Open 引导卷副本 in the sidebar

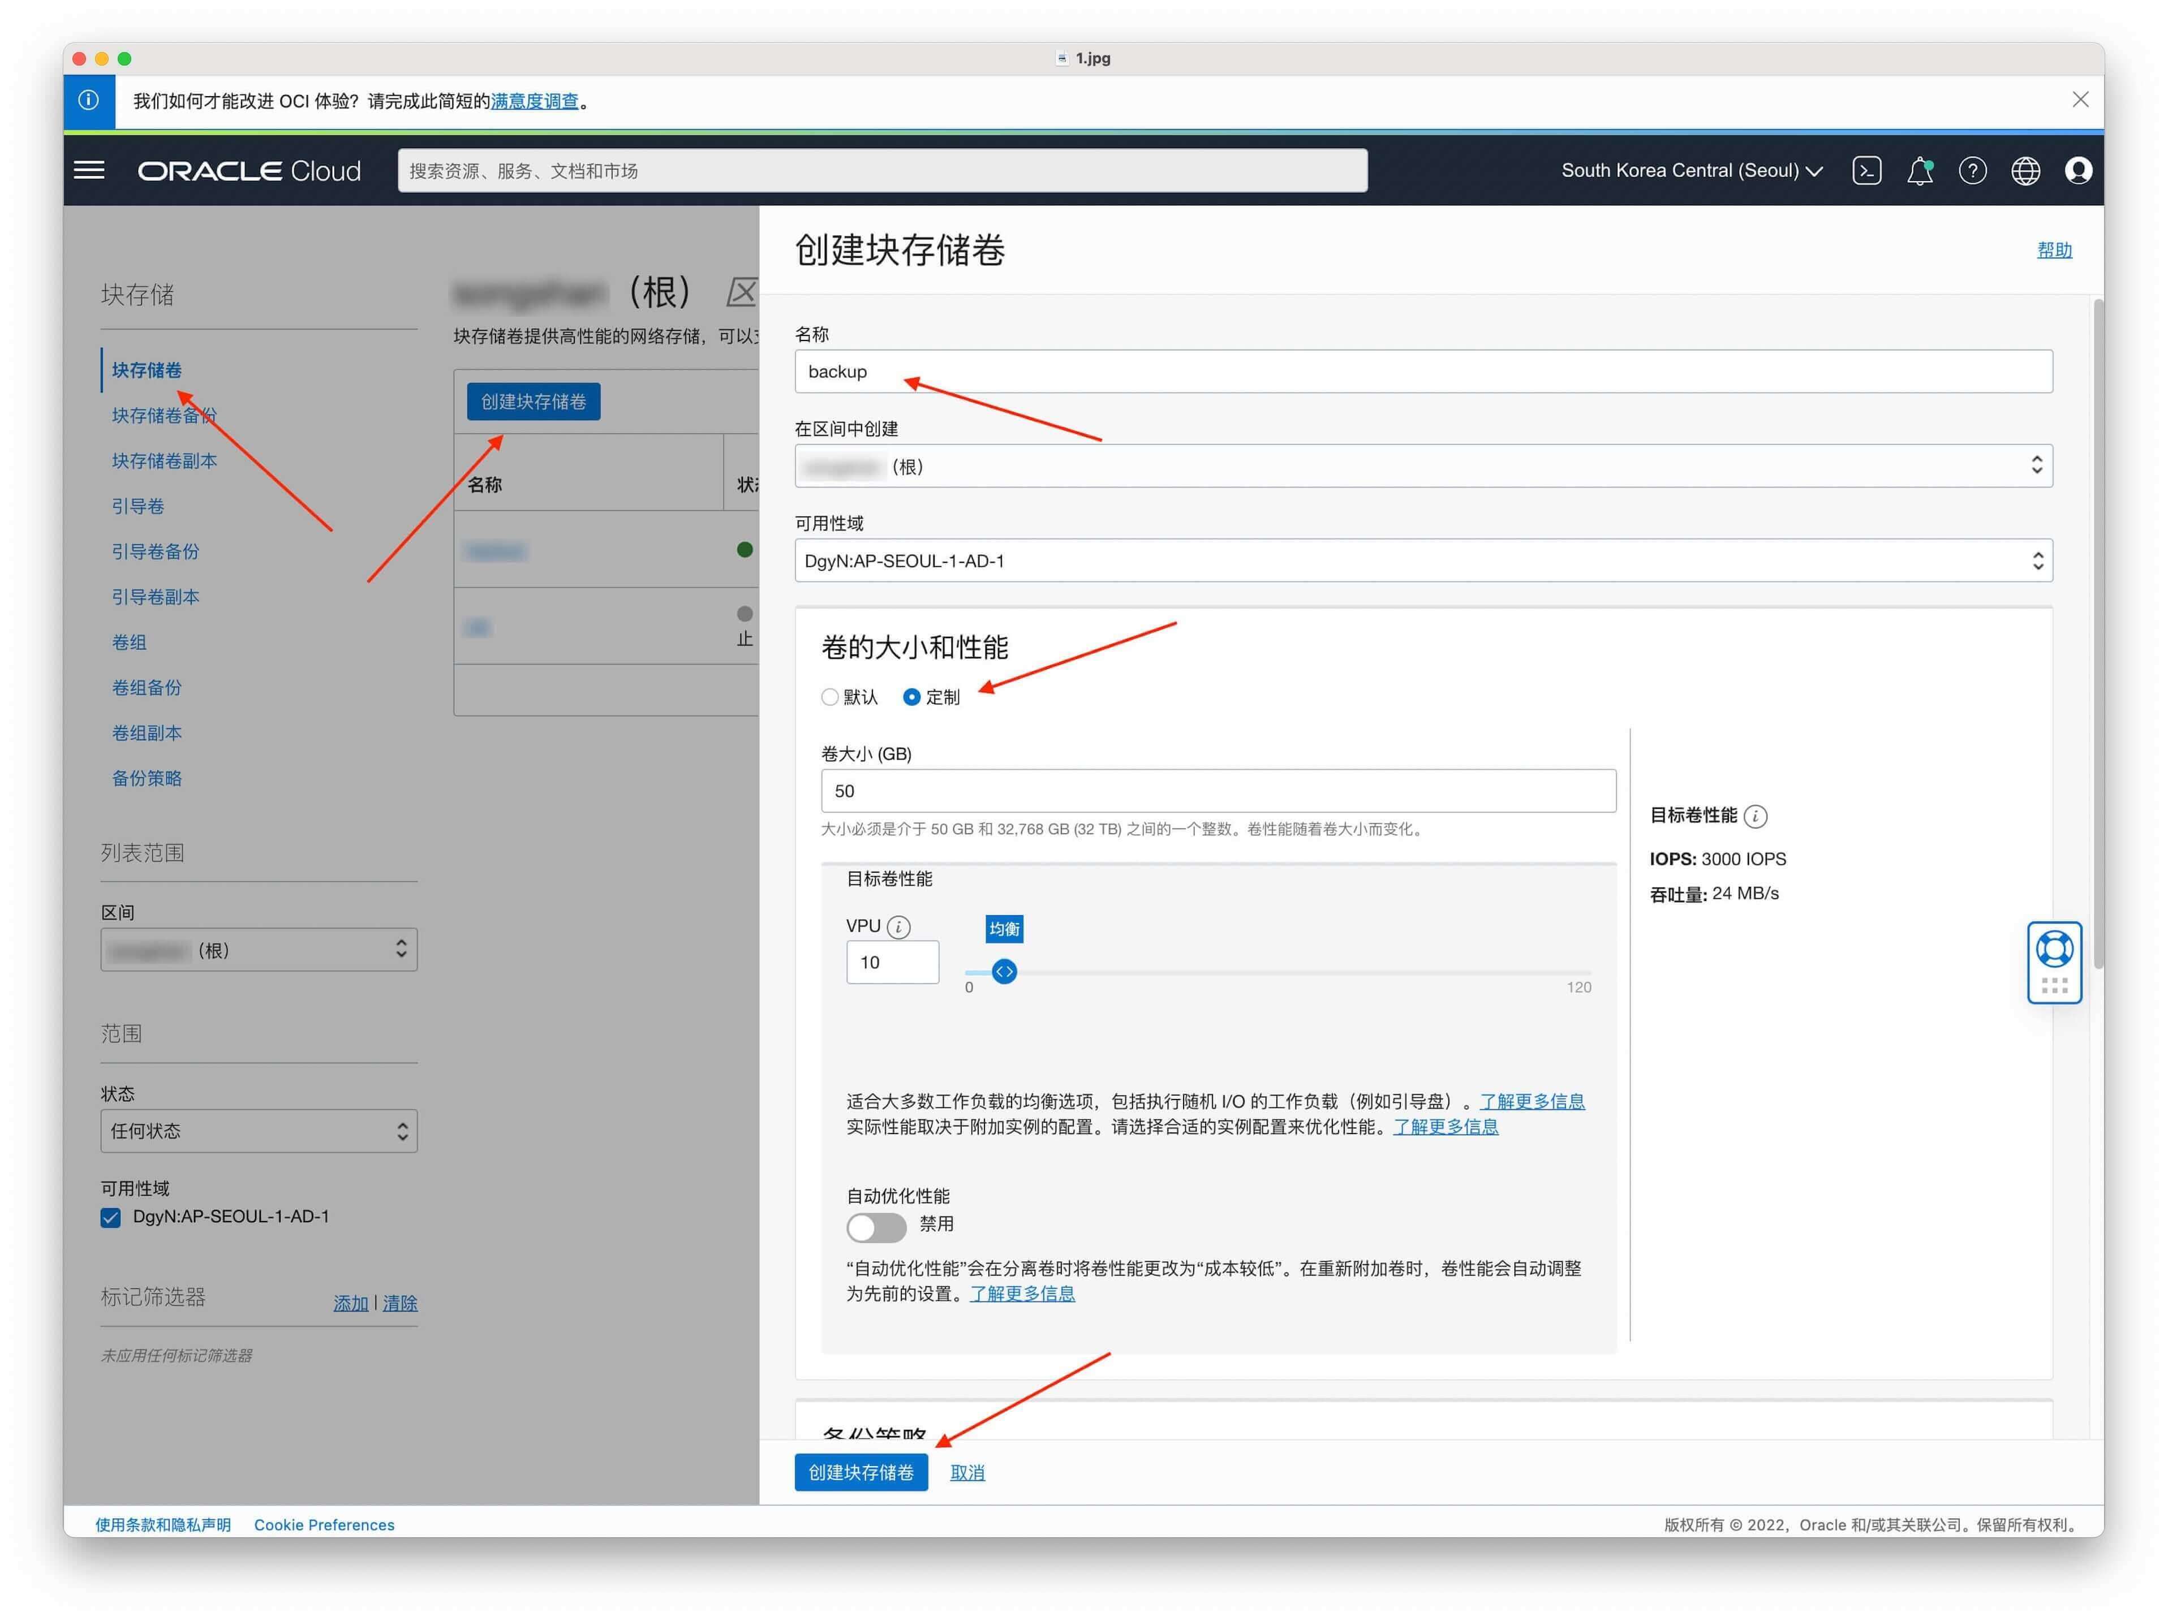156,597
